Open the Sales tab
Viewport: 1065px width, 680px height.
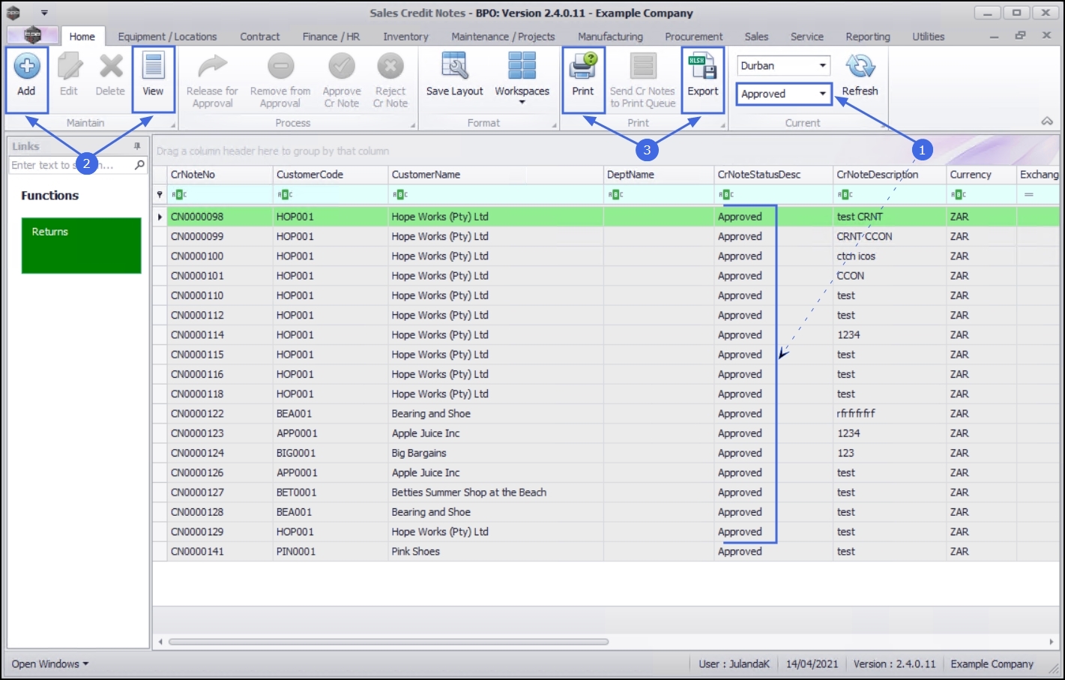[756, 36]
